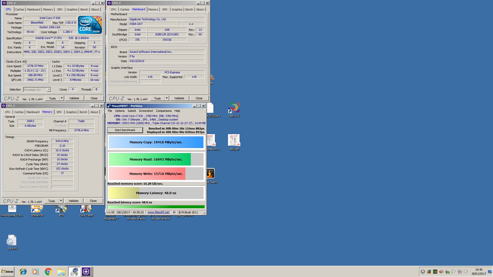Launch Google Chrome from taskbar
Screen dimensions: 493x277
(x=48, y=272)
